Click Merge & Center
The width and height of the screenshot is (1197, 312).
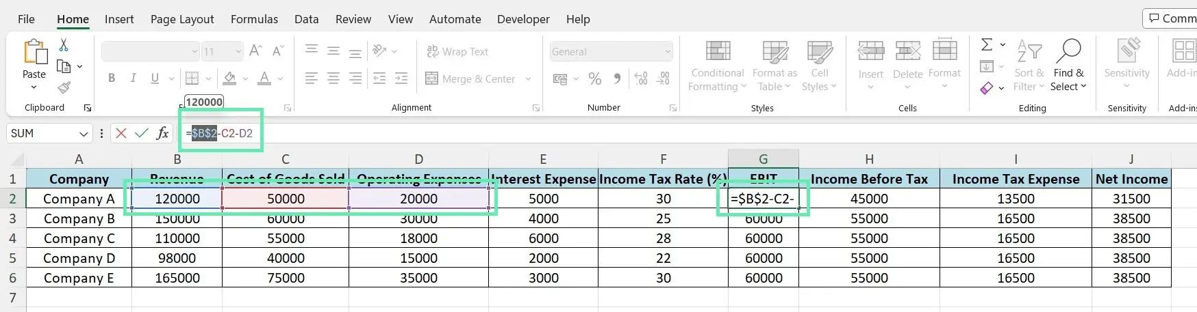[x=470, y=79]
